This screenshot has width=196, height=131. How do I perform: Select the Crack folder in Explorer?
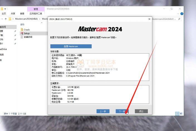[x=25, y=30]
